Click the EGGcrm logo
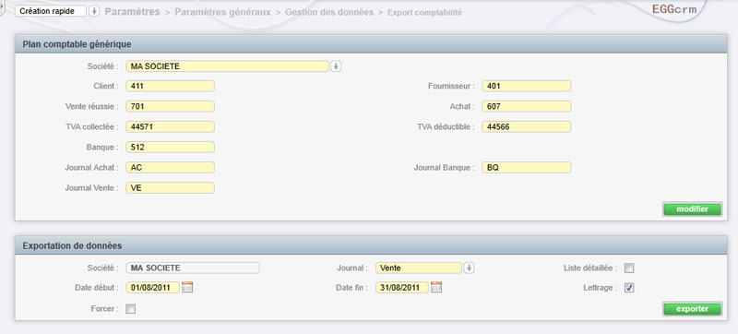 tap(674, 9)
